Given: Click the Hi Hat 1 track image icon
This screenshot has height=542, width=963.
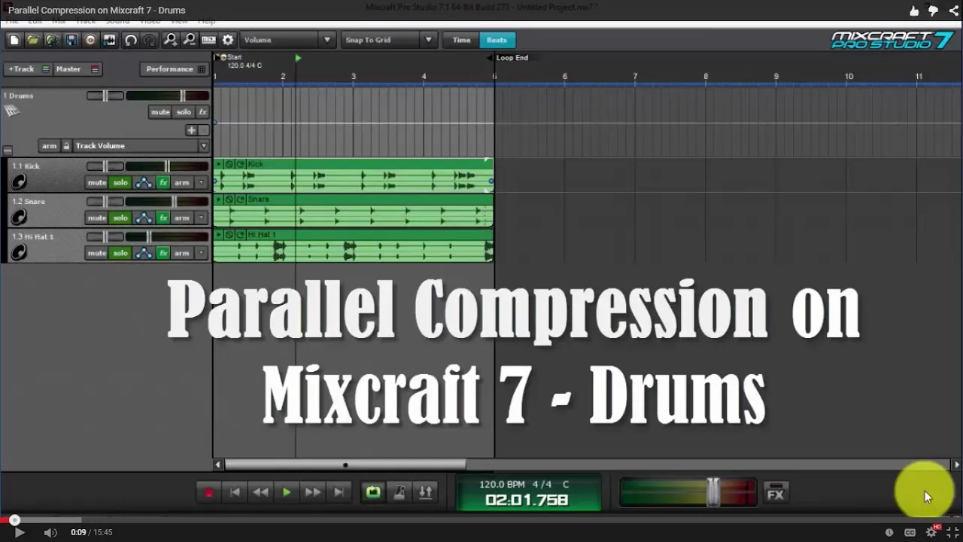Looking at the screenshot, I should pos(19,253).
